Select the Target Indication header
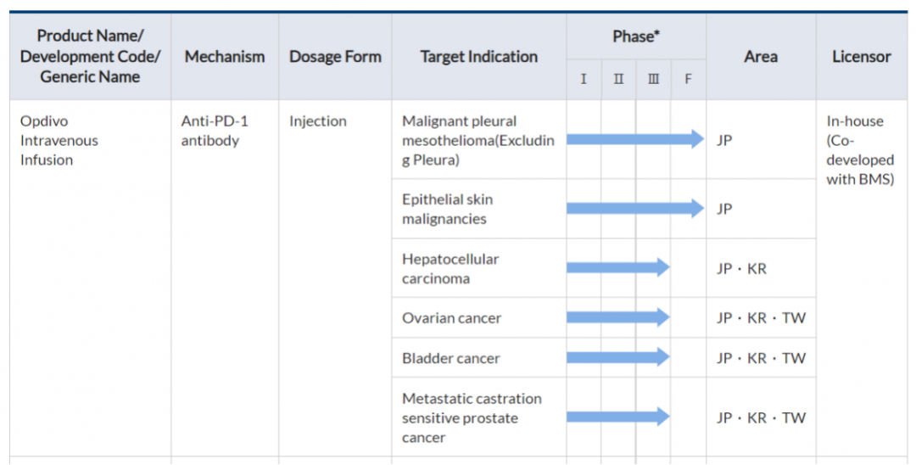916x465 pixels. point(478,57)
